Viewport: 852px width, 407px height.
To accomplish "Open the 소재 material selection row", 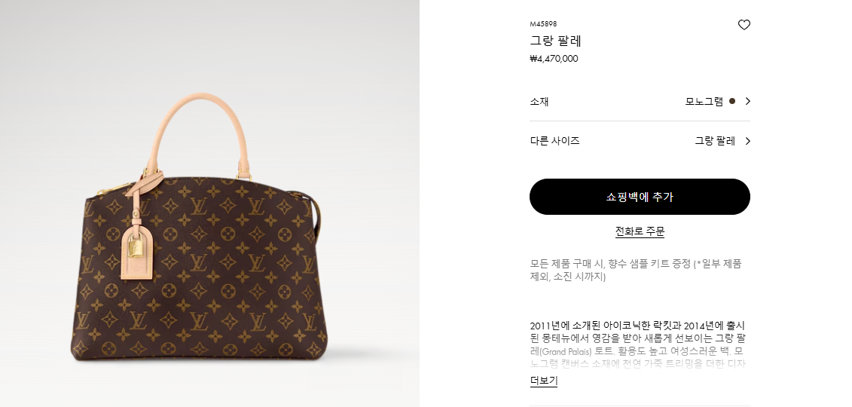I will [x=640, y=101].
